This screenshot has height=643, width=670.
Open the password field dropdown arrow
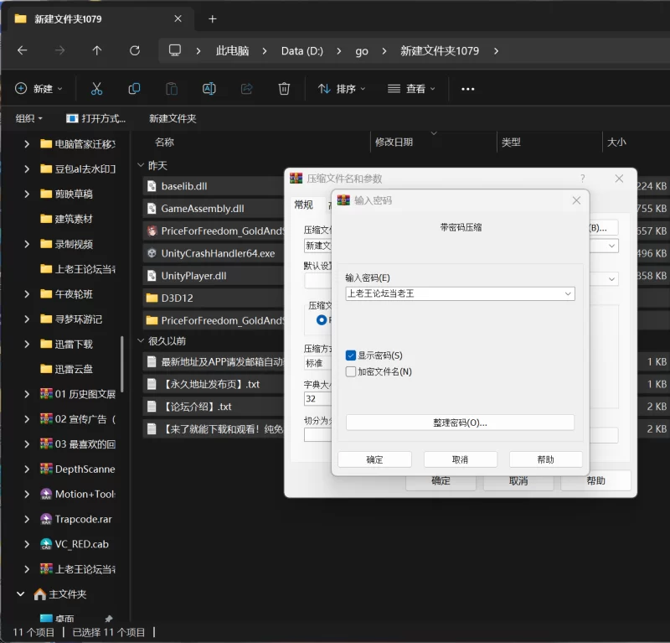tap(568, 293)
